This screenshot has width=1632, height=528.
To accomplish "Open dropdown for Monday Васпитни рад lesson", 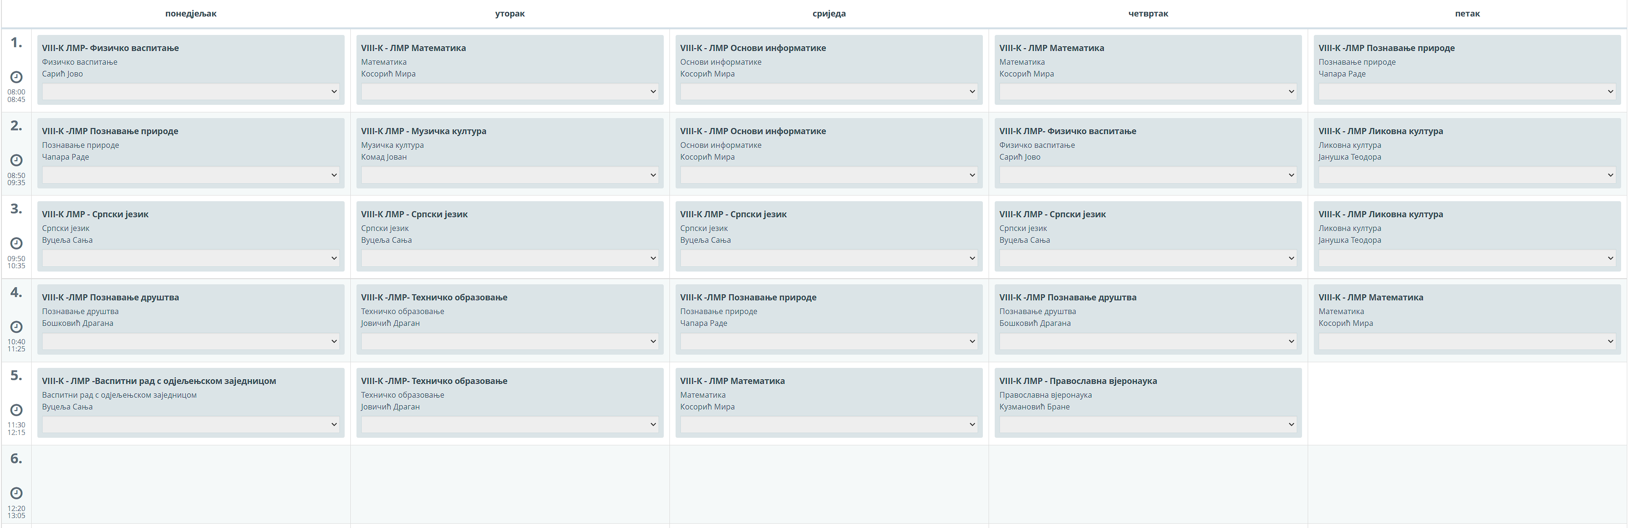I will coord(191,425).
